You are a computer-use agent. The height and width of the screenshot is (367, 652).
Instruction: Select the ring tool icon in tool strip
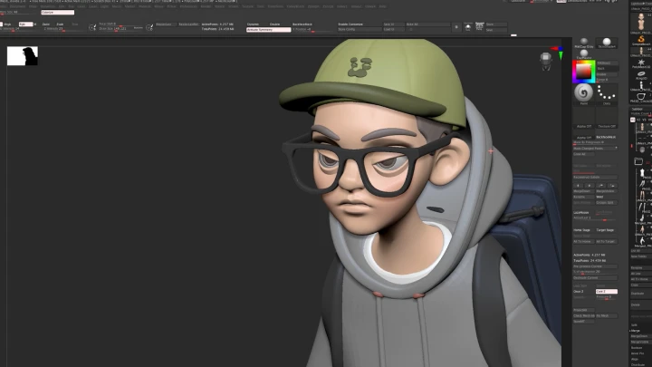[640, 74]
